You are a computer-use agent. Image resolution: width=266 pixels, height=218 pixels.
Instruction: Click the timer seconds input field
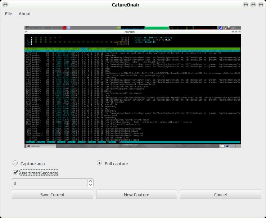[x=50, y=183]
